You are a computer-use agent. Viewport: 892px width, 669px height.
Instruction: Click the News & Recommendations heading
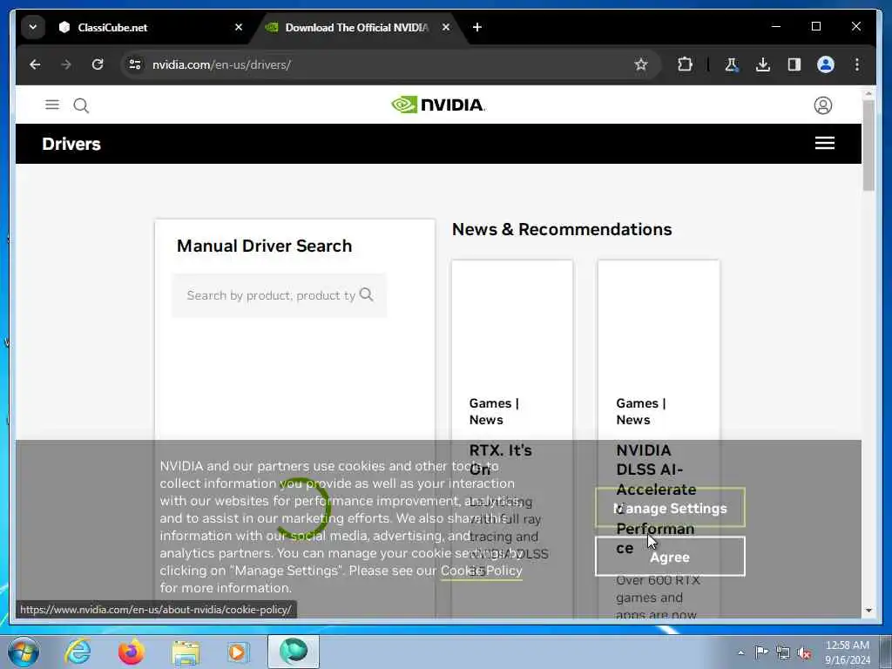pyautogui.click(x=562, y=229)
